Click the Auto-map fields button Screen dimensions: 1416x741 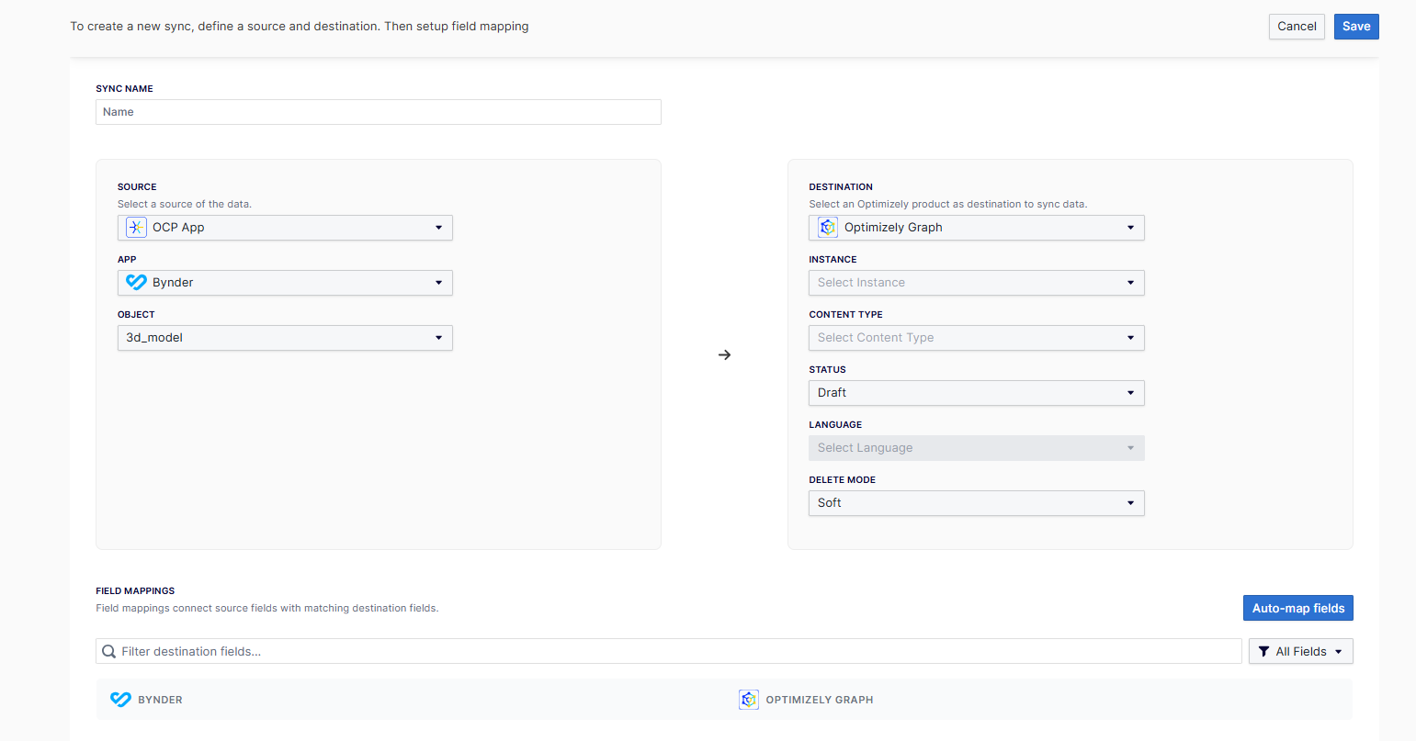(1297, 608)
